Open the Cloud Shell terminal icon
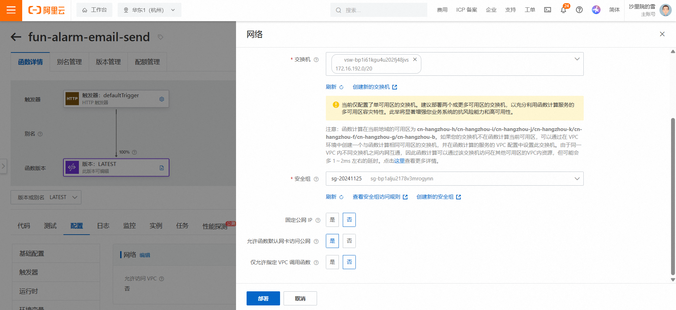676x310 pixels. point(547,10)
